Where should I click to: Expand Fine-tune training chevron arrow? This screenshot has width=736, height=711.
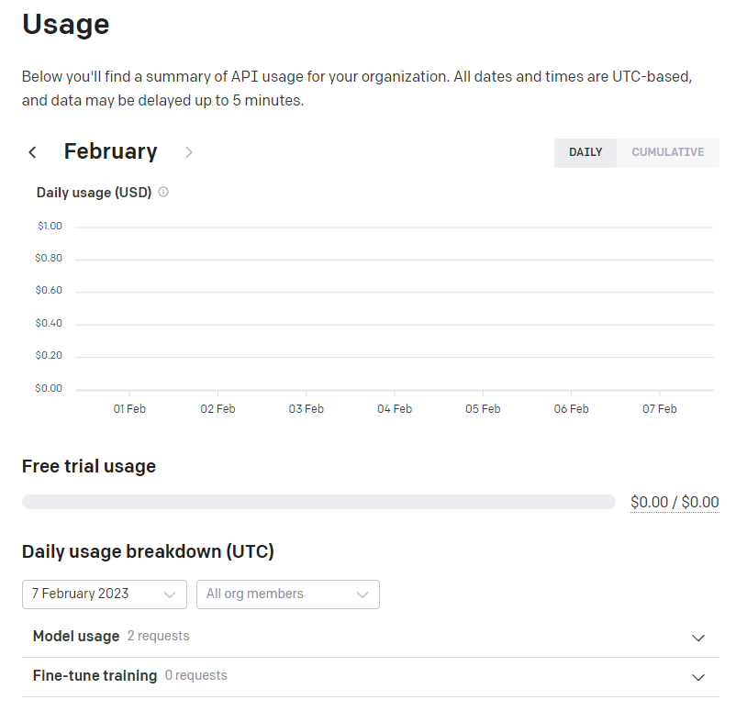(698, 677)
